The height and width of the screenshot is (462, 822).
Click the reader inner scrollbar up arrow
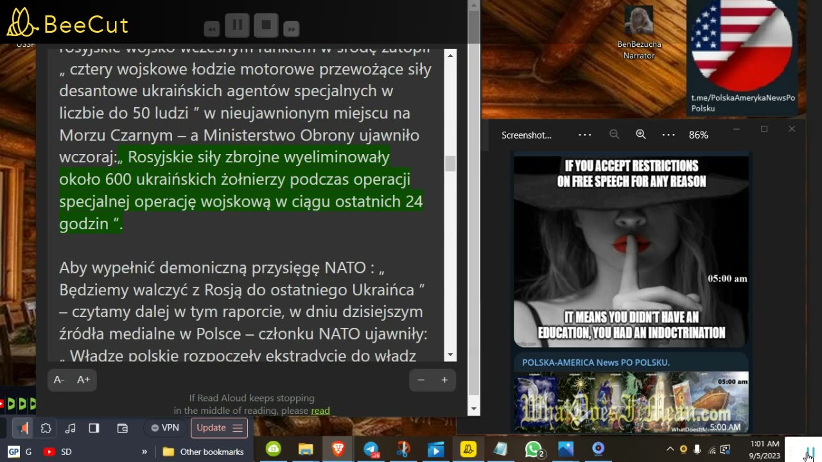450,55
